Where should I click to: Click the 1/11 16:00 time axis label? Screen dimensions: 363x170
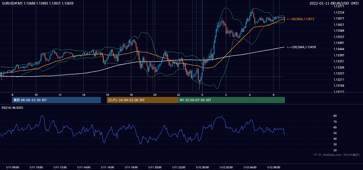[x=107, y=167]
